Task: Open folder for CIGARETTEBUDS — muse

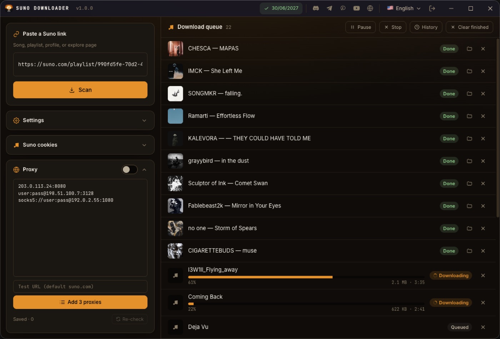Action: tap(469, 251)
